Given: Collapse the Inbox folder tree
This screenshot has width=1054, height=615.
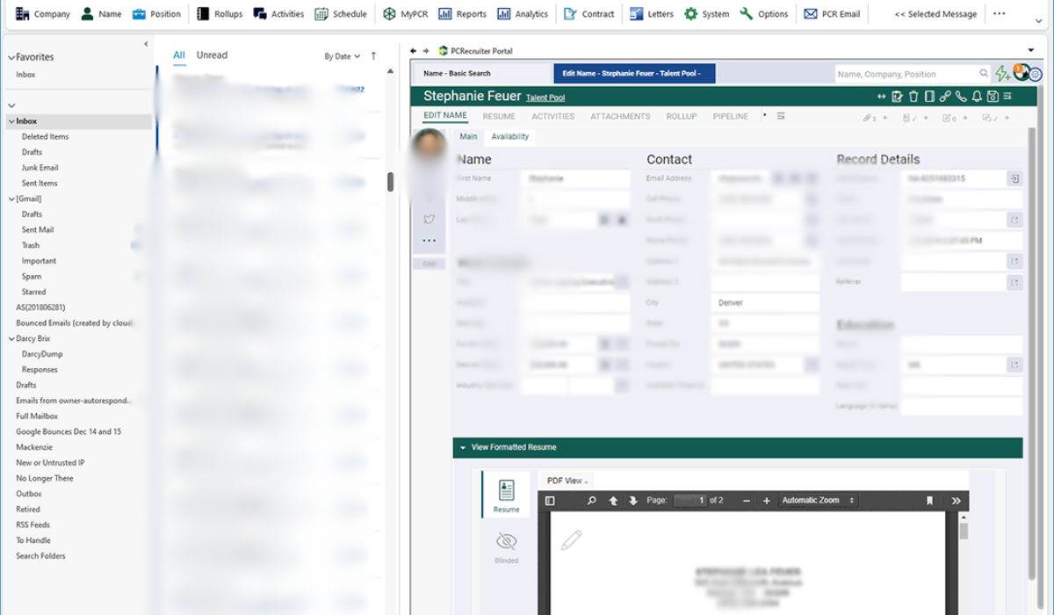Looking at the screenshot, I should (11, 121).
